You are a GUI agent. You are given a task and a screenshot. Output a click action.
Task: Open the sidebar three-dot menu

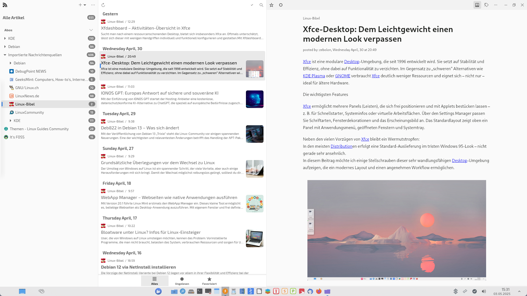[93, 5]
